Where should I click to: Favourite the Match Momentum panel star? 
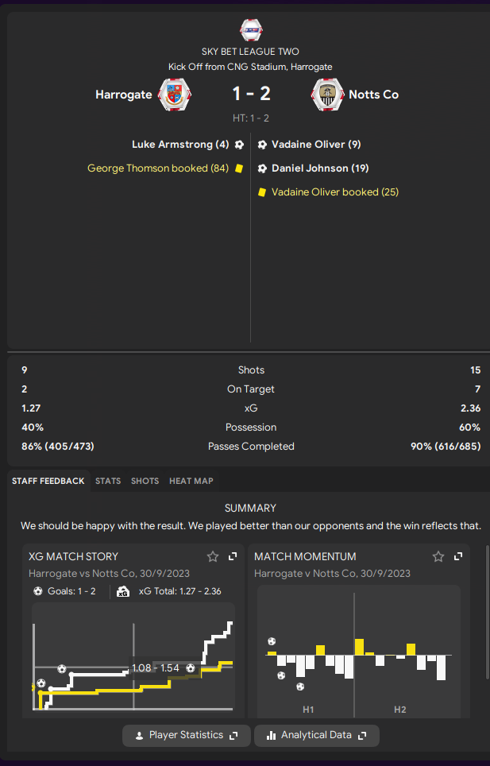438,556
